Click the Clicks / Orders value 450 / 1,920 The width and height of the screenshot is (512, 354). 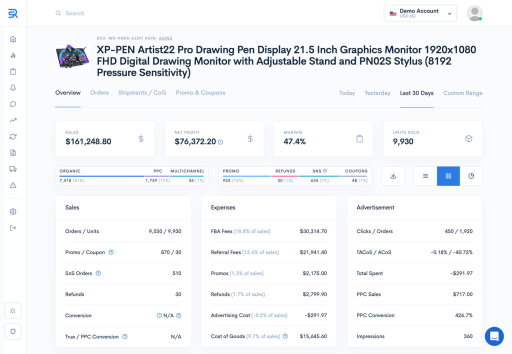click(x=458, y=231)
